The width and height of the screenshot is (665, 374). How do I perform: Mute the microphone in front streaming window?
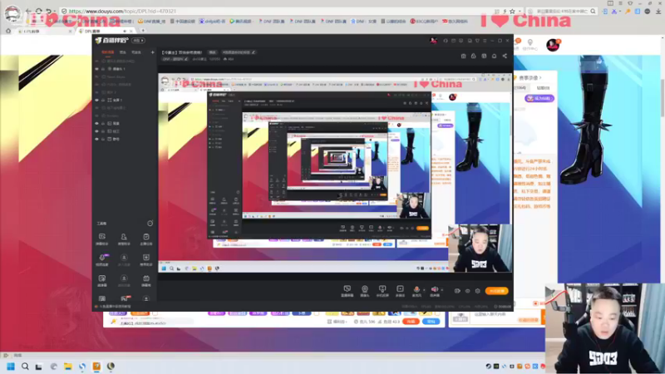(x=416, y=290)
